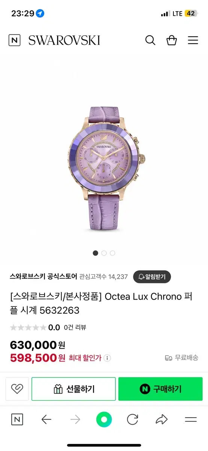Screen dimensions: 208x451
Task: Select the second image pagination dot
Action: pyautogui.click(x=104, y=253)
